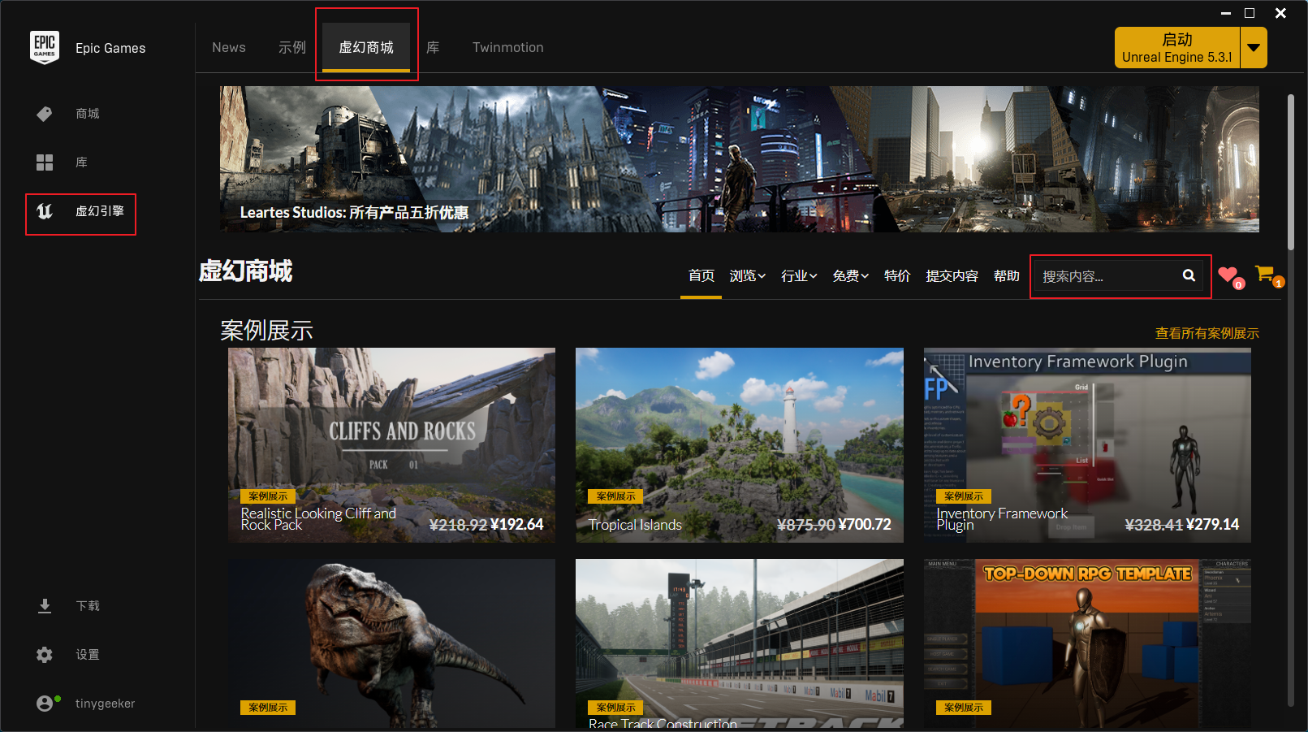Click the 设置 sidebar label
Viewport: 1308px width, 732px height.
pos(88,655)
